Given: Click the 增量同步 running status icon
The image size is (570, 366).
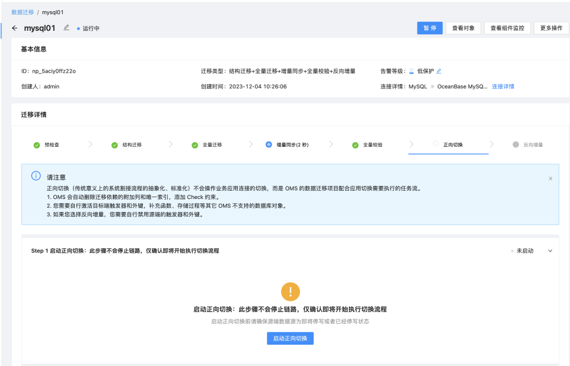Looking at the screenshot, I should click(x=269, y=145).
